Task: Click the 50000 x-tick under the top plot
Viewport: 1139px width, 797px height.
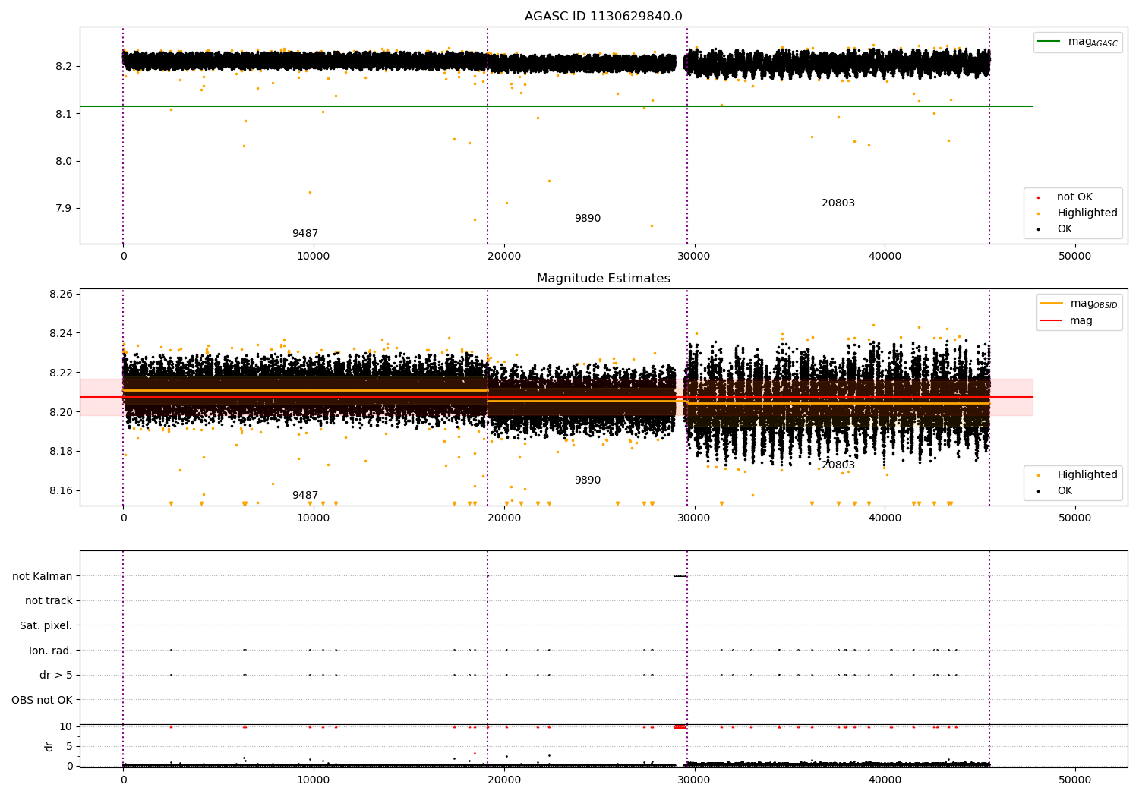Action: tap(1075, 257)
